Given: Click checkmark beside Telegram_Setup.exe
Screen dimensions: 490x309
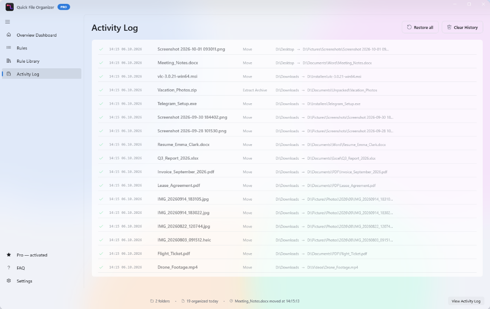Looking at the screenshot, I should point(101,104).
